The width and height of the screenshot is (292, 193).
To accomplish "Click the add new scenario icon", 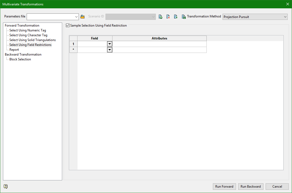I will click(160, 17).
